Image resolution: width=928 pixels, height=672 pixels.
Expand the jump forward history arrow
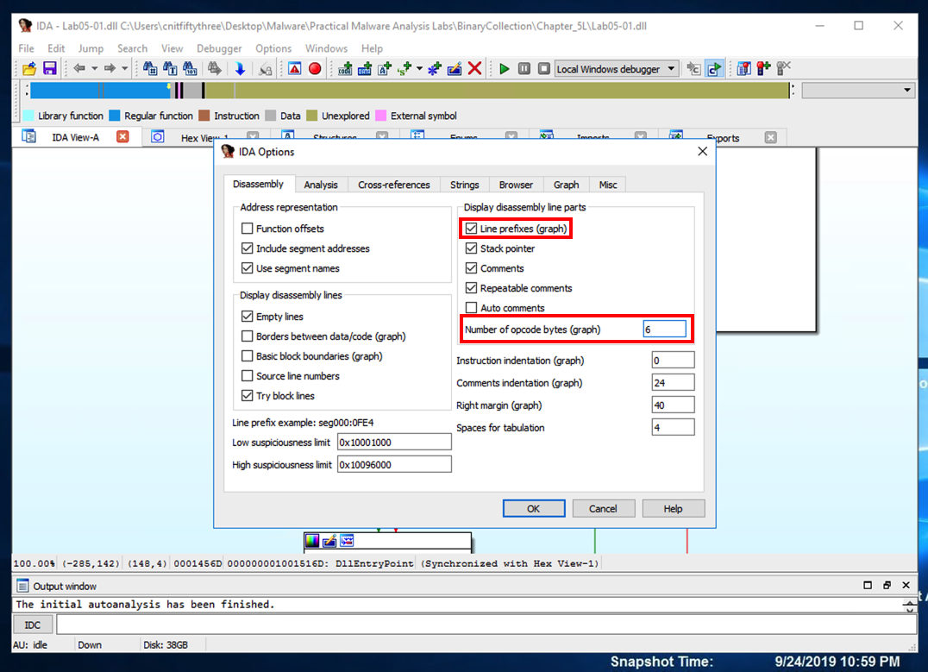click(124, 69)
